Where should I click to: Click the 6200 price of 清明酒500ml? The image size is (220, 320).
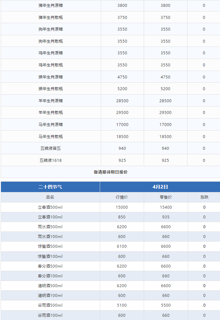(122, 286)
